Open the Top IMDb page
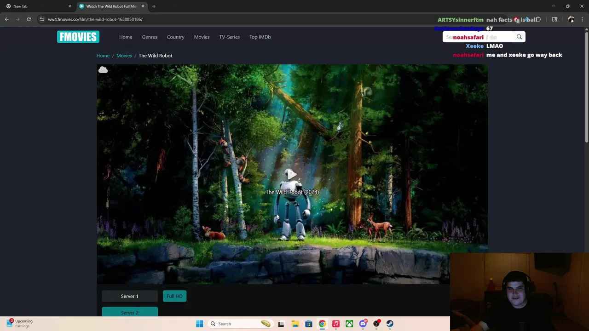The height and width of the screenshot is (331, 589). [x=260, y=37]
